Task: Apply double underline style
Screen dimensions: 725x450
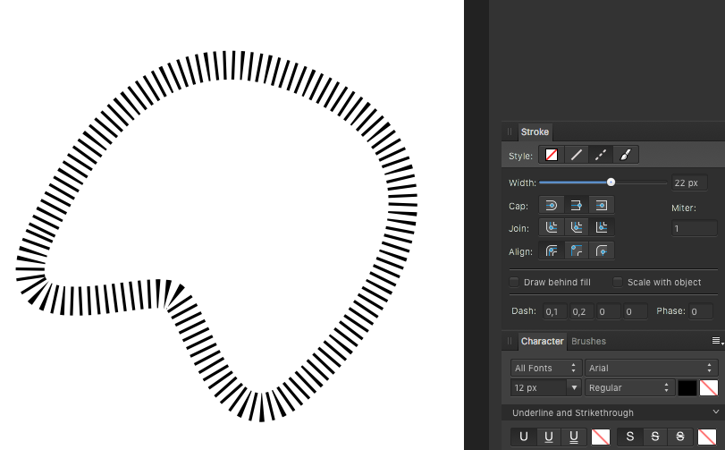Action: [573, 437]
